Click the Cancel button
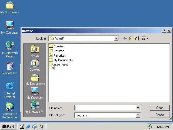The width and height of the screenshot is (173, 130). coord(160,115)
